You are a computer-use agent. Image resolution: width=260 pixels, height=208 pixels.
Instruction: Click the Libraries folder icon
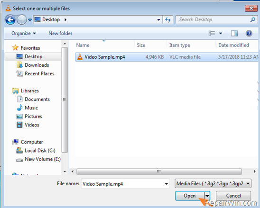(x=16, y=91)
